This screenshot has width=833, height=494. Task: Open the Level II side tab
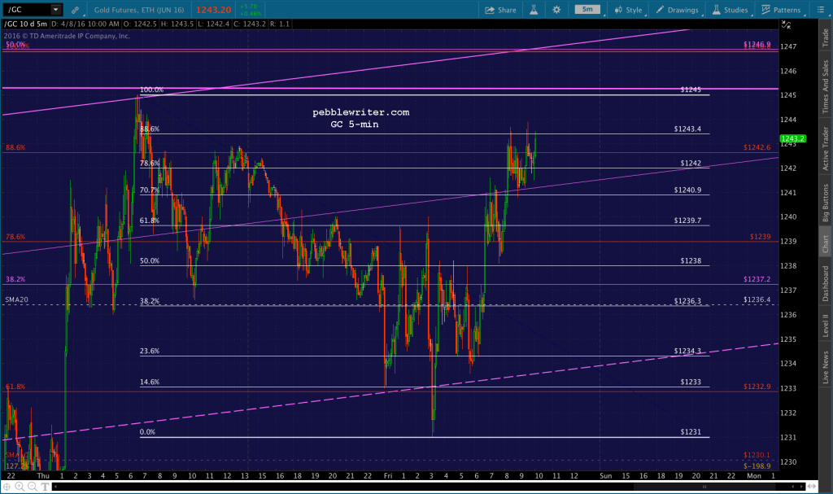pos(826,325)
